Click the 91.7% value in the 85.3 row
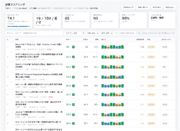Image resolution: width=180 pixels, height=131 pixels. 95,57
